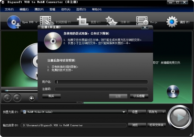This screenshot has width=194, height=137.
Task: Maximize the Bigasoft window
Action: coord(178,2)
